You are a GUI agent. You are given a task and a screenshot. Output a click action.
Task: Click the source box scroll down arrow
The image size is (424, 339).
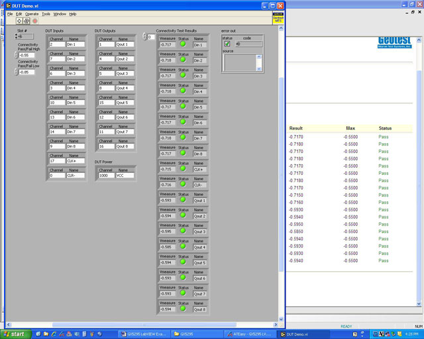coord(259,69)
